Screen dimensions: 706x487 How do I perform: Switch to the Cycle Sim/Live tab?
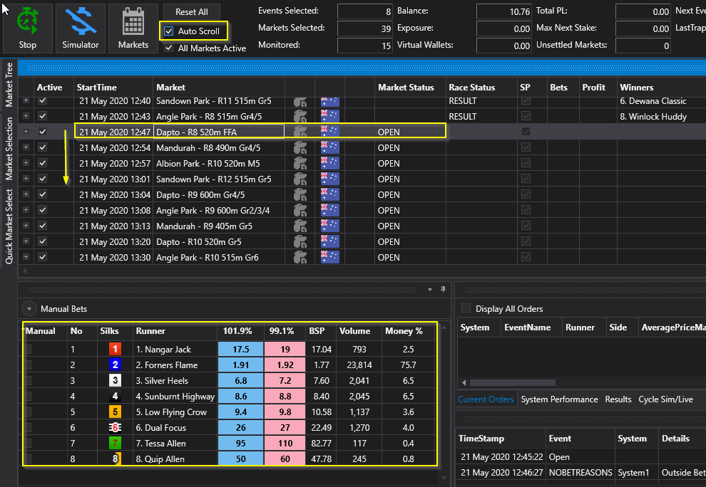(x=665, y=399)
